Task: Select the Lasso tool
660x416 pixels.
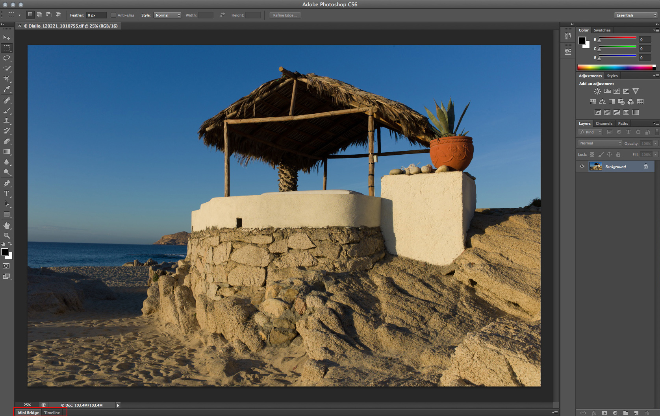Action: click(7, 58)
